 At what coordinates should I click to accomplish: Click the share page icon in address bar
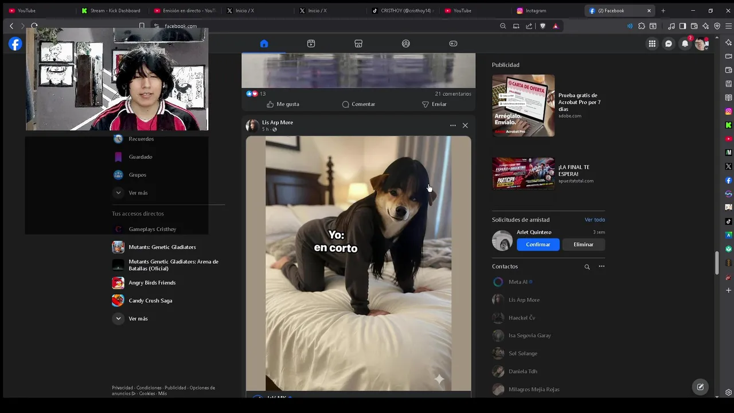point(529,26)
